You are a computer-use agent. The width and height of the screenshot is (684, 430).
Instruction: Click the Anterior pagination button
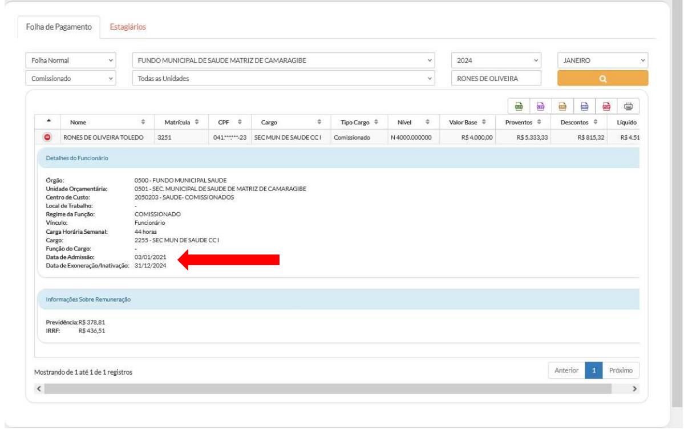tap(567, 370)
